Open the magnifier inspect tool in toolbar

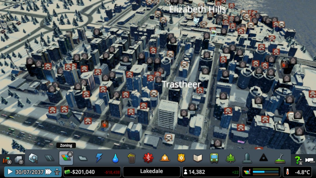[x=33, y=158]
